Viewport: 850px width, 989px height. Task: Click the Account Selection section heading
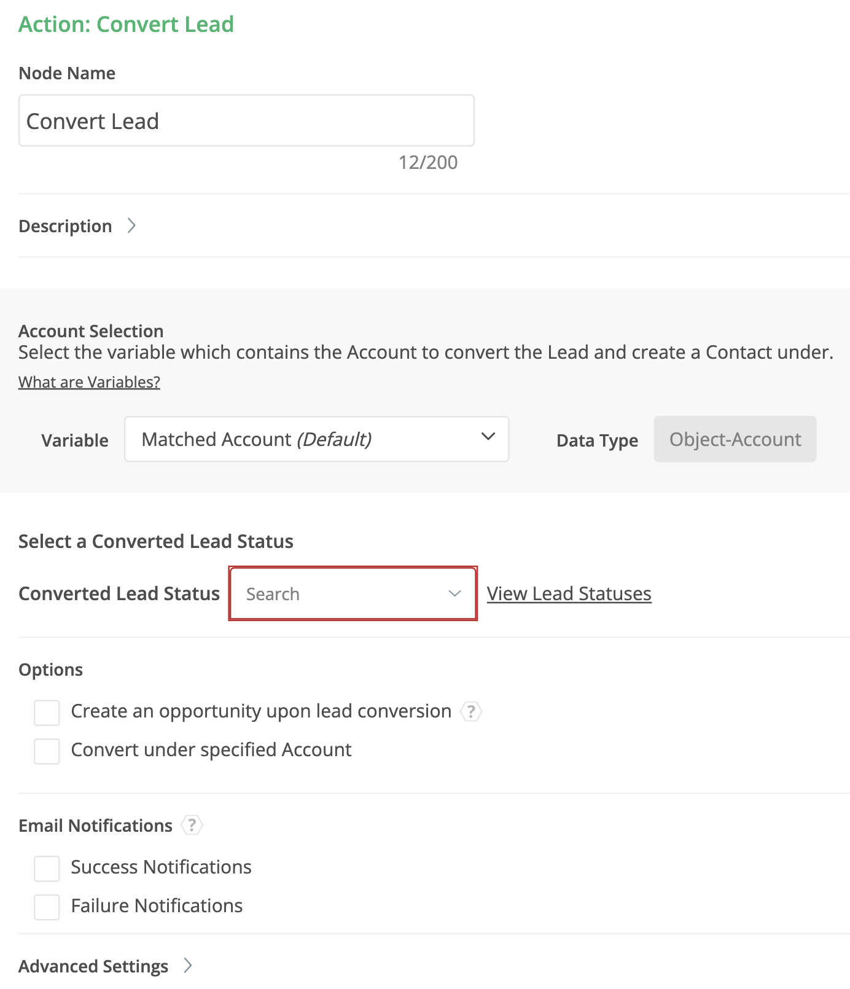pos(91,331)
